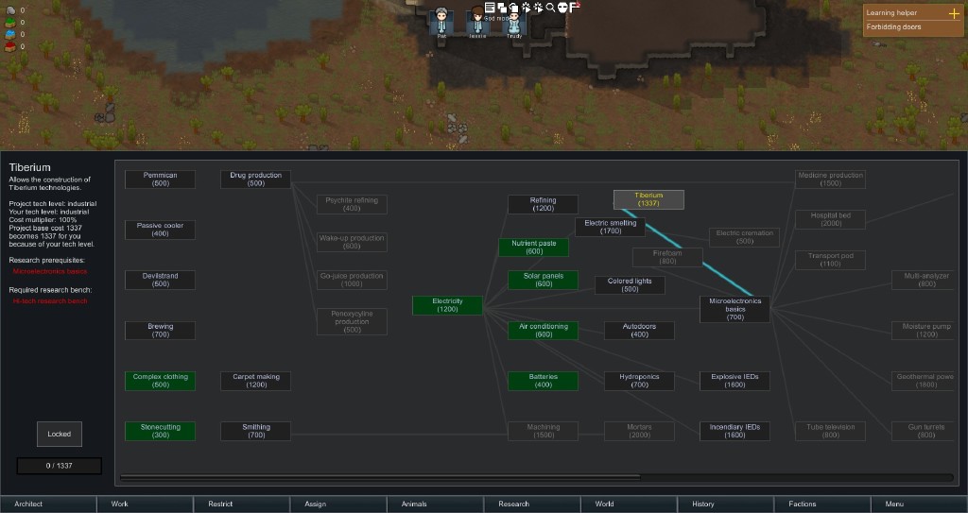Select the Refining research project
Image resolution: width=968 pixels, height=513 pixels.
[544, 204]
